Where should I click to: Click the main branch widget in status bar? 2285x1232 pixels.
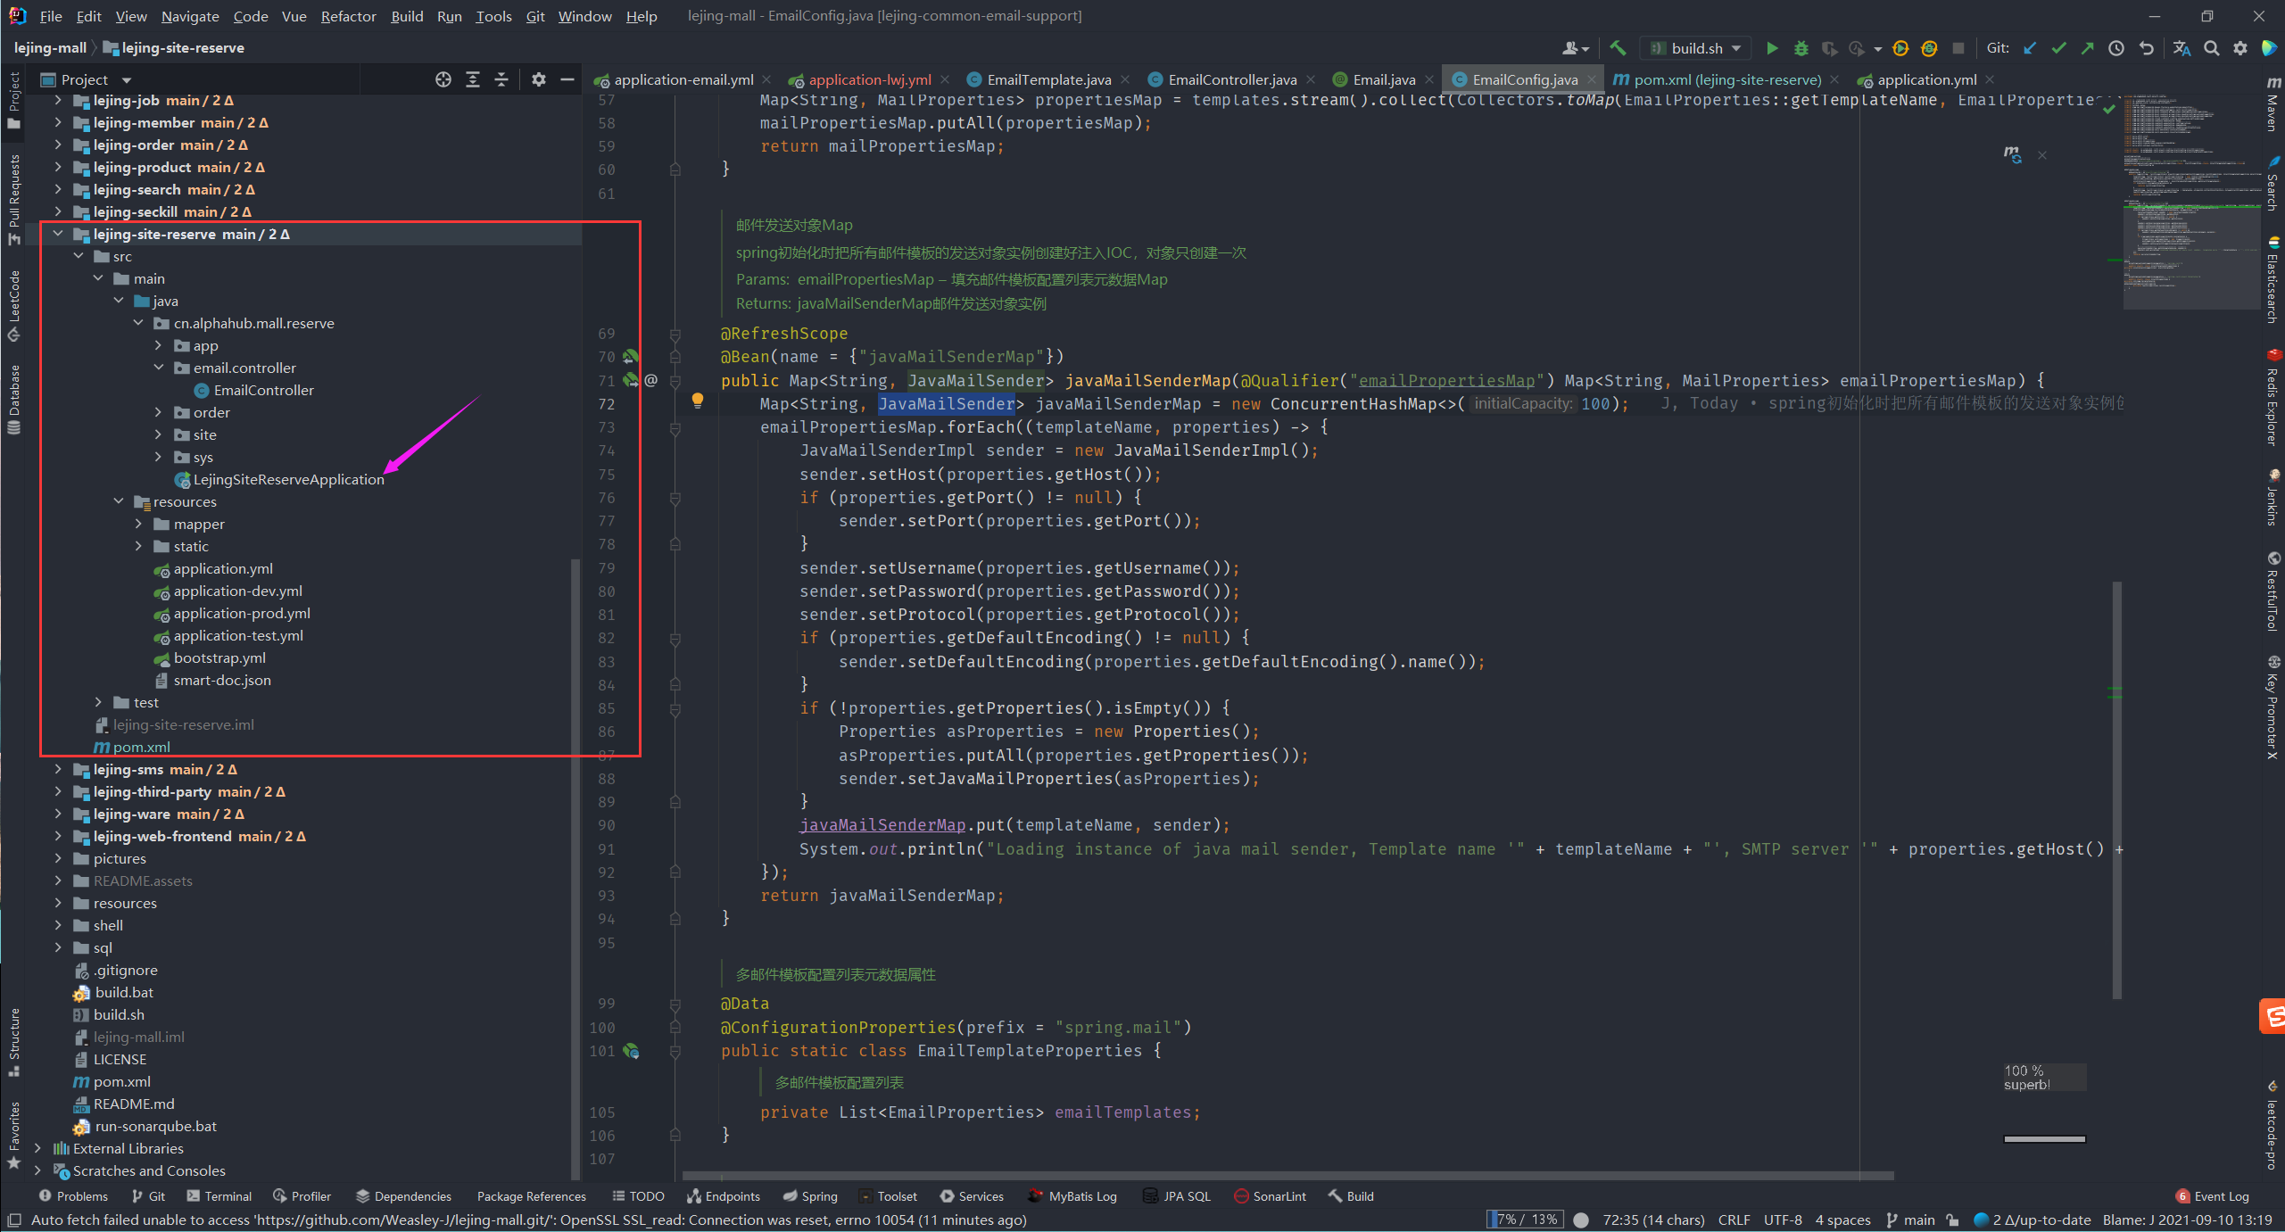pyautogui.click(x=1910, y=1220)
